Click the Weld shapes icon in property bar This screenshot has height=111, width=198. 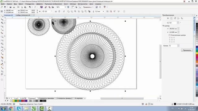pyautogui.click(x=68, y=11)
